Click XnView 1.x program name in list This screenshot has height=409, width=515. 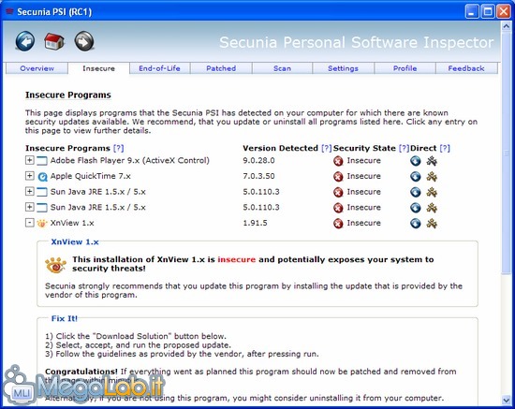pyautogui.click(x=72, y=223)
